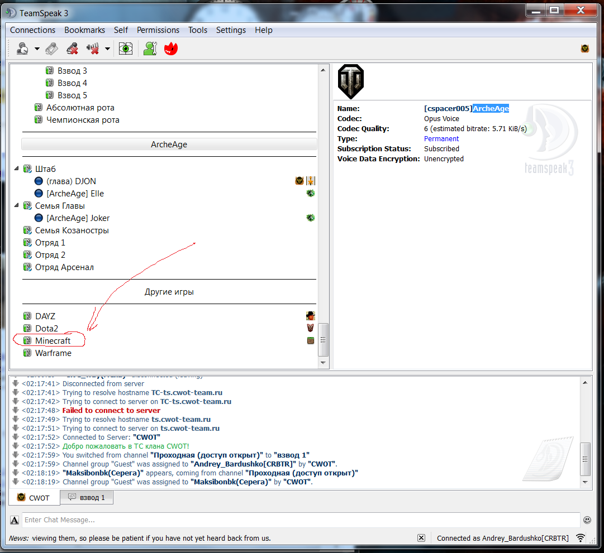Select the Отряд Арсенал channel
The image size is (604, 553).
point(64,267)
